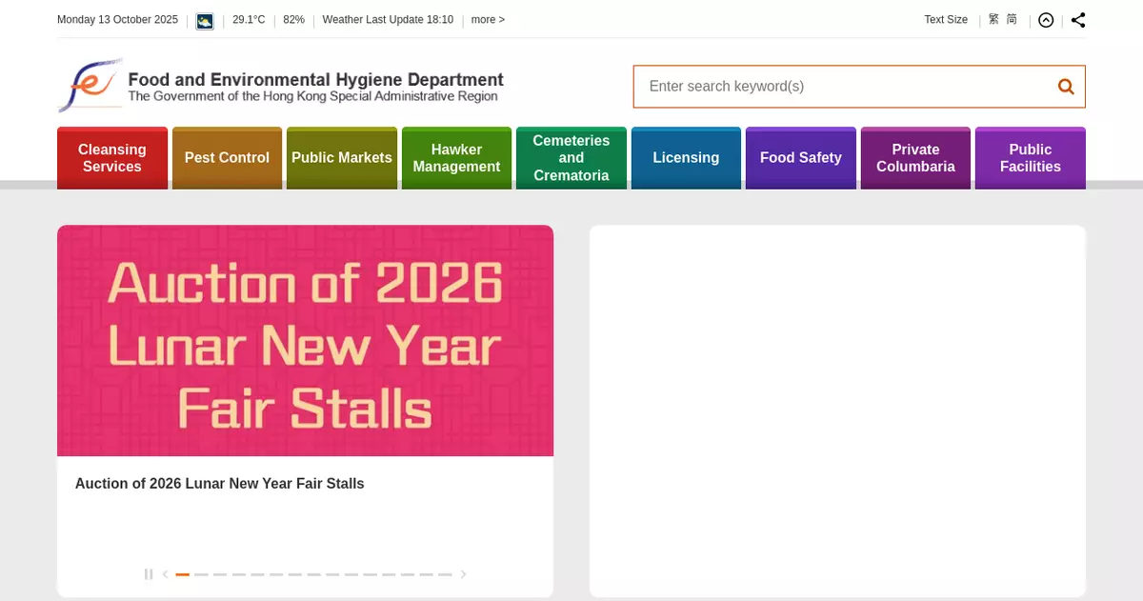This screenshot has width=1143, height=601.
Task: Click the orange search magnifier icon
Action: (x=1065, y=87)
